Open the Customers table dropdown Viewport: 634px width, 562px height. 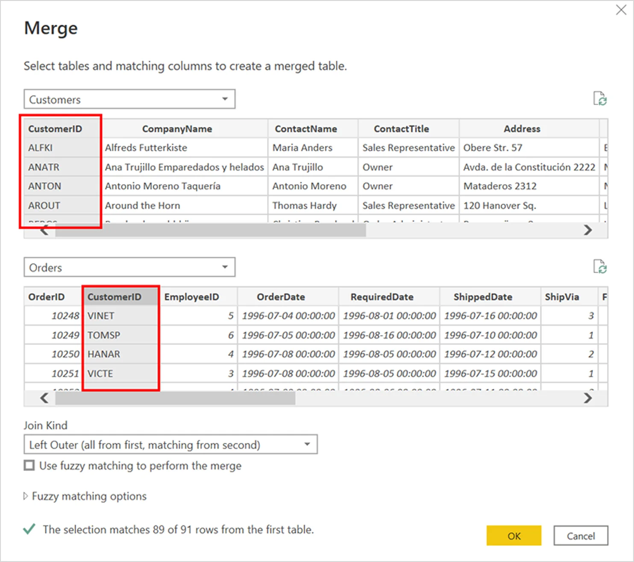pyautogui.click(x=129, y=99)
